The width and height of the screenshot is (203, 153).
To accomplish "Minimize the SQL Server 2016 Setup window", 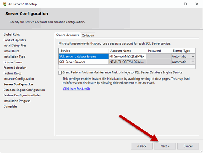I will [x=174, y=4].
